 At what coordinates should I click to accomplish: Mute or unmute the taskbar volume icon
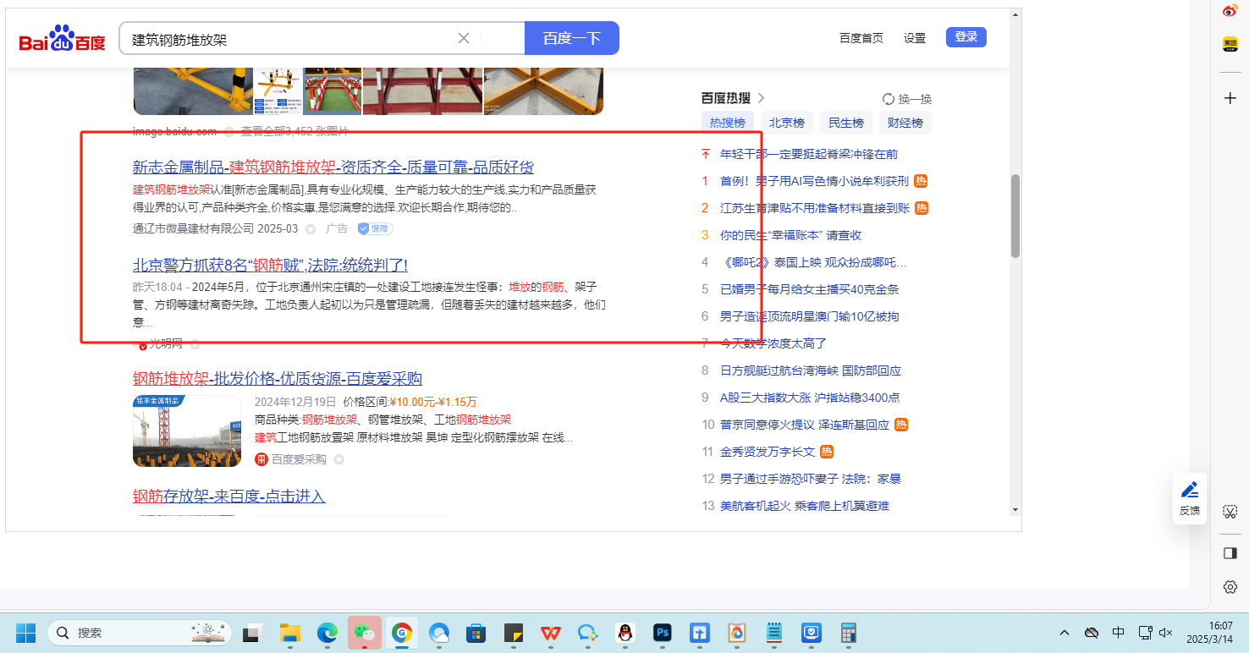(x=1166, y=633)
